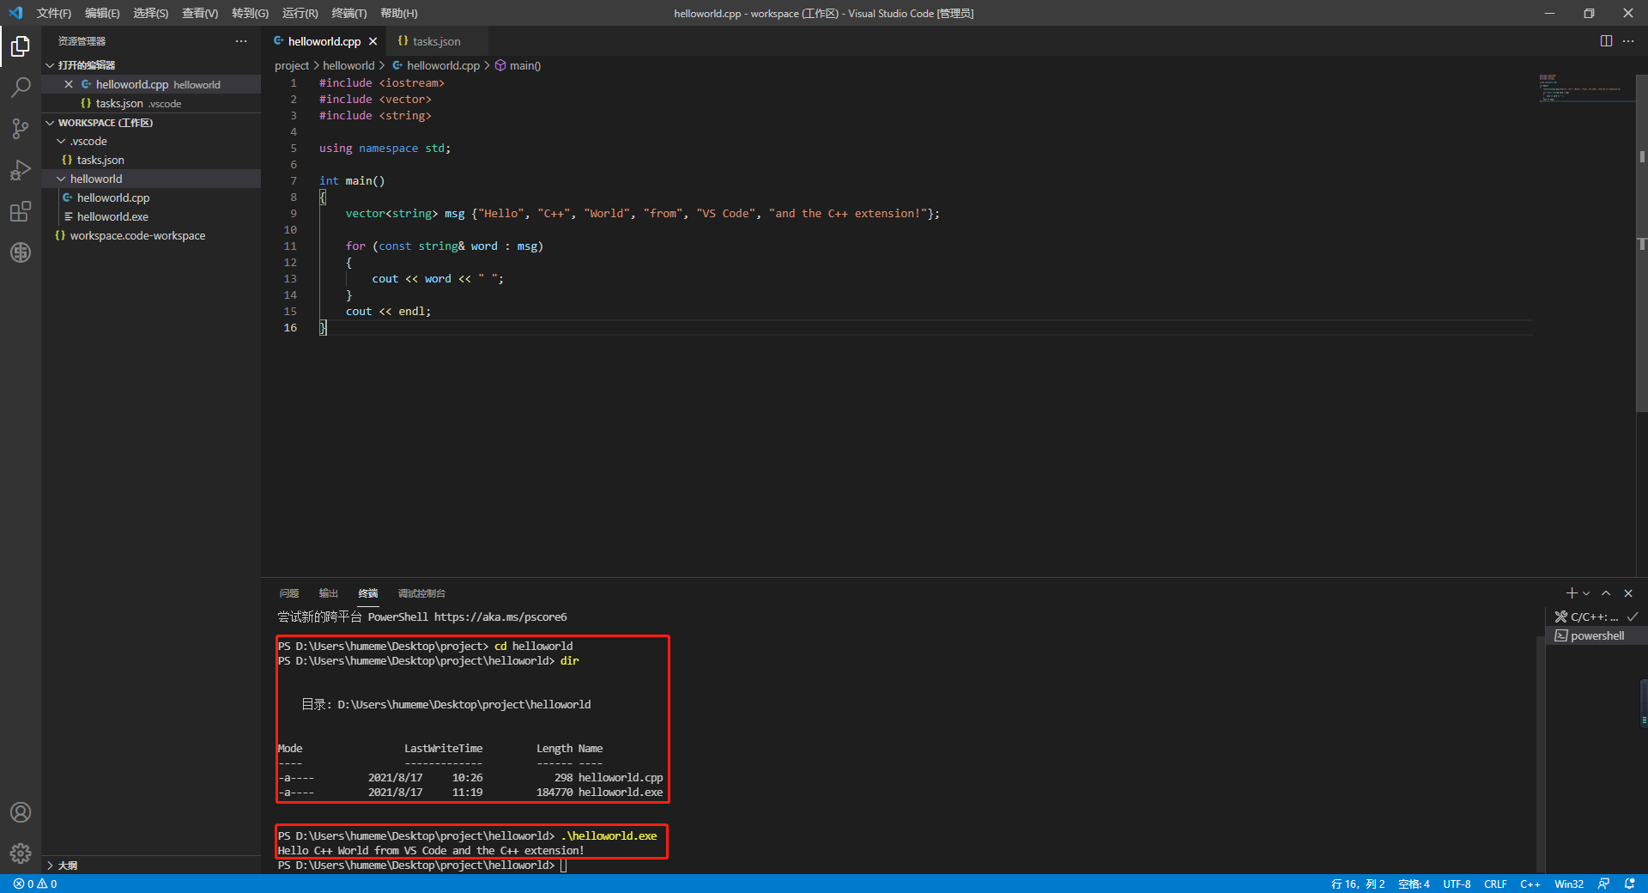Open editor More Actions ellipsis

tap(1628, 41)
